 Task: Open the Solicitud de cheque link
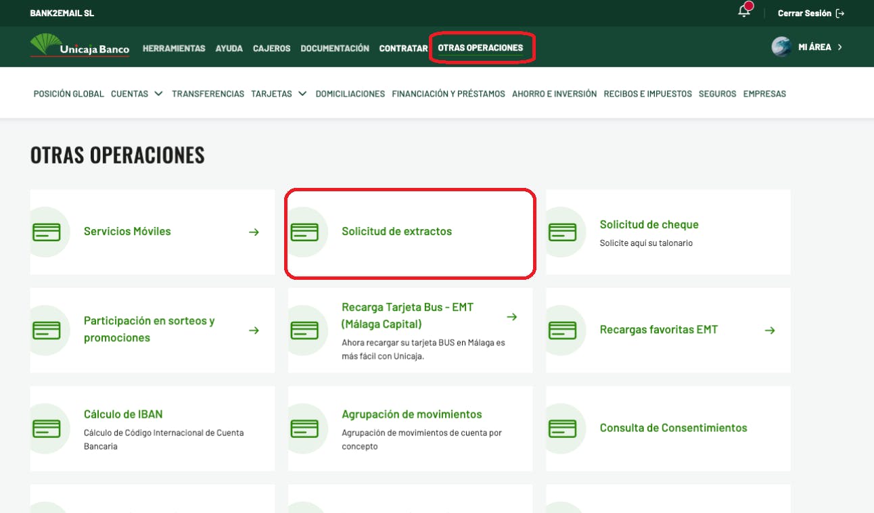coord(649,224)
